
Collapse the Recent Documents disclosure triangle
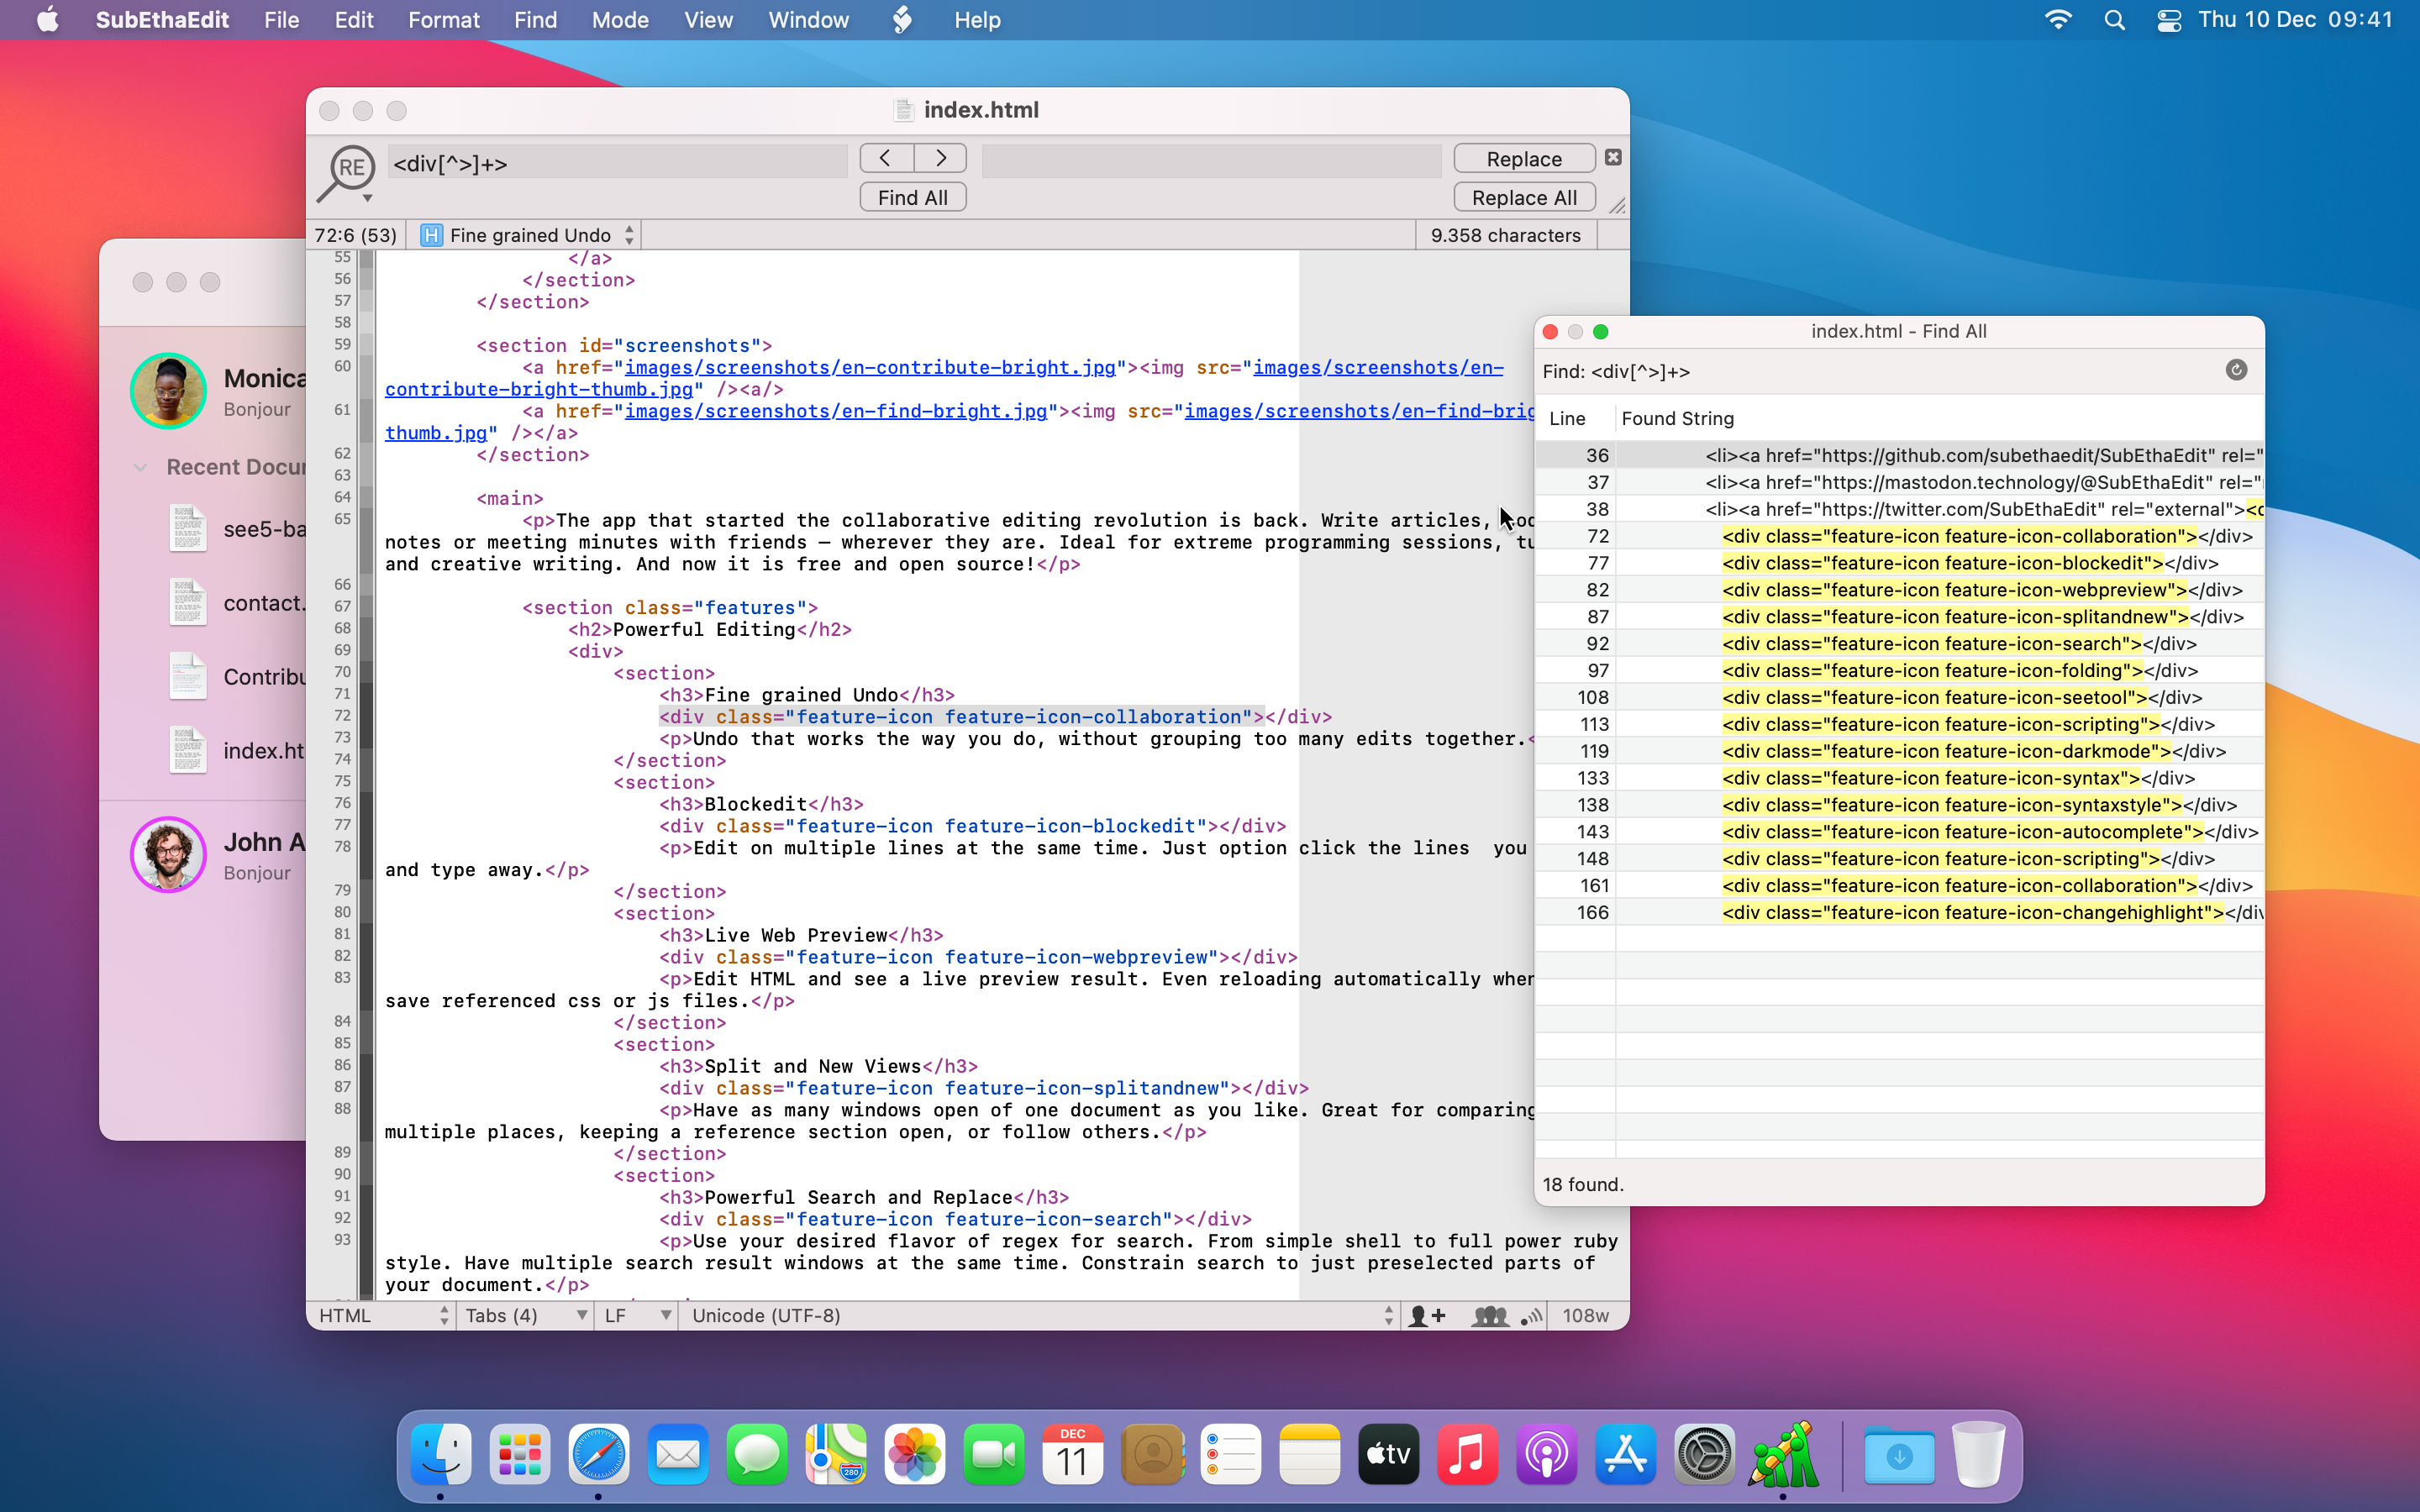[141, 467]
